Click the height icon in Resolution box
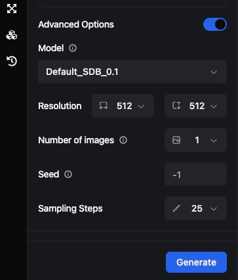Viewport: 238px width, 280px height. [176, 106]
